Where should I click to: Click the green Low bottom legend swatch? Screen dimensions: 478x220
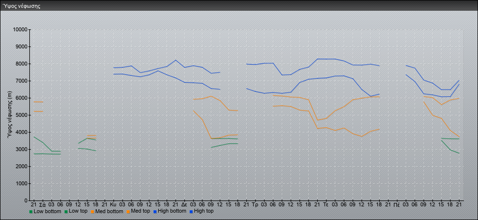pos(31,212)
